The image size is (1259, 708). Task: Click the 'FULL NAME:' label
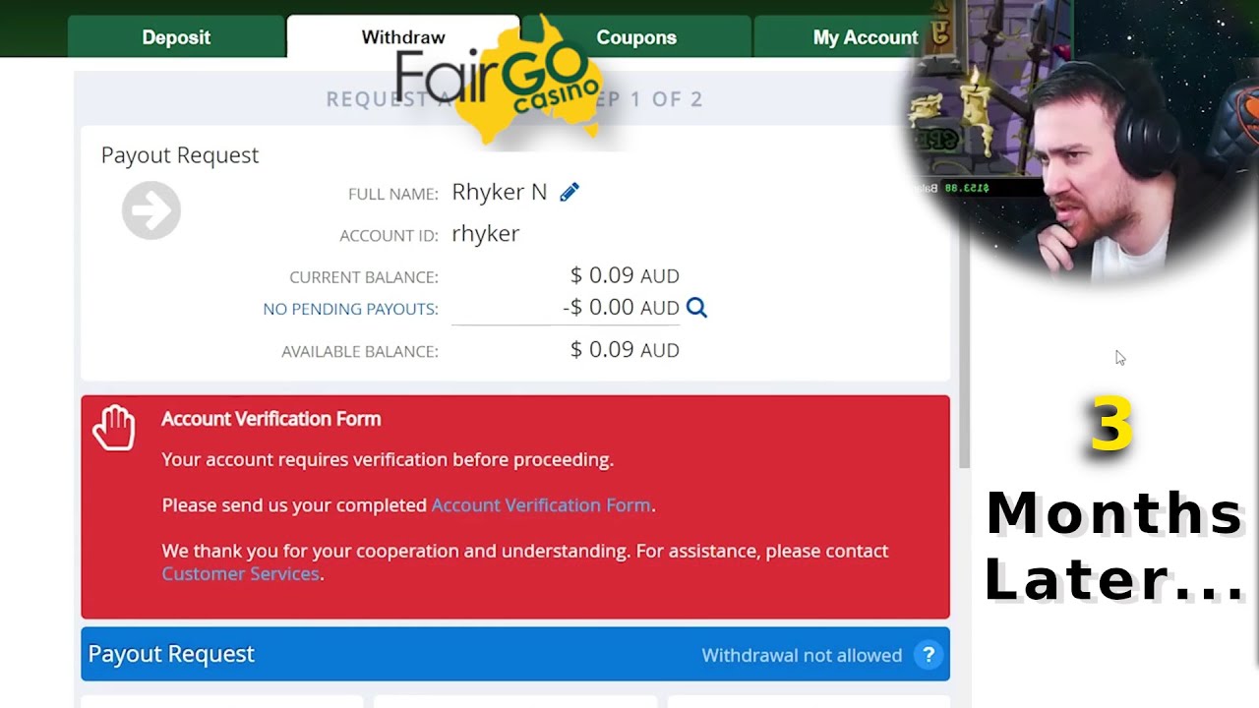click(393, 194)
